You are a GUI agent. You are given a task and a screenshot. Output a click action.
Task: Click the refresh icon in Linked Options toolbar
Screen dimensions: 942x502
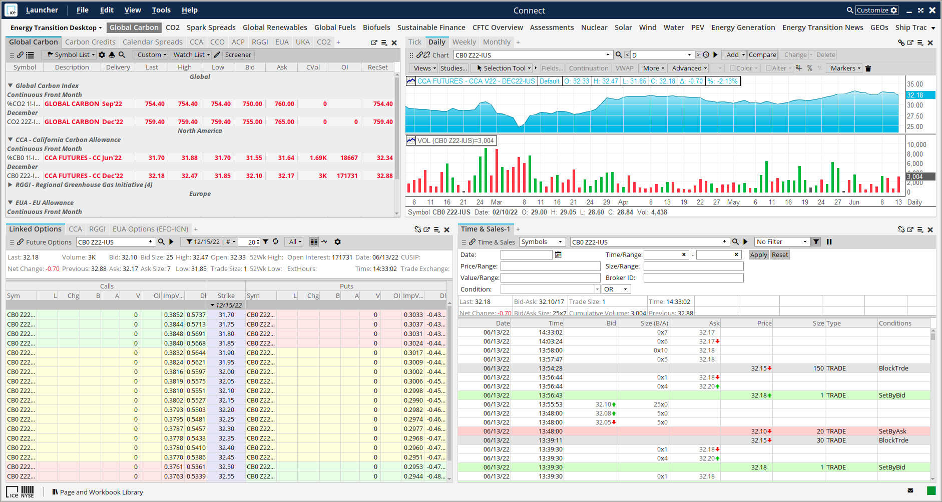[x=275, y=242]
